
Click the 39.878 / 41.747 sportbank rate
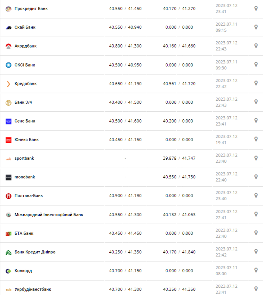[179, 158]
